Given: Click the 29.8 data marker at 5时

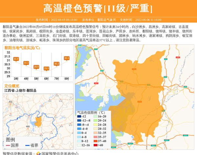Looking at the screenshot, I should click(36, 67).
